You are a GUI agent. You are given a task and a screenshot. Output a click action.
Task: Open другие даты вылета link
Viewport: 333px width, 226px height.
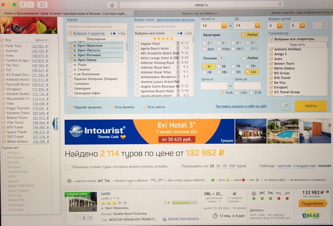[183, 219]
